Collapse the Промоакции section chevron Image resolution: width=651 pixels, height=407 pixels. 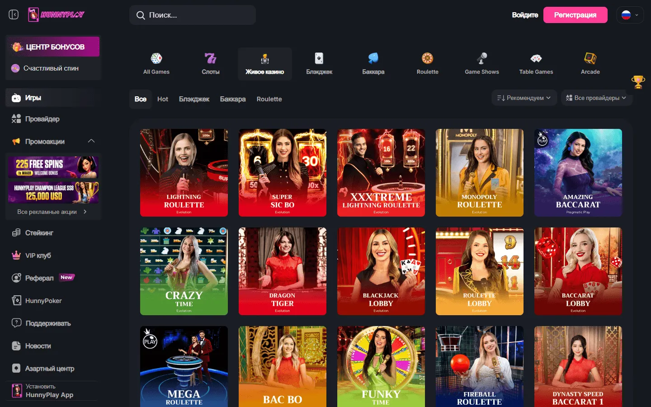click(x=91, y=141)
